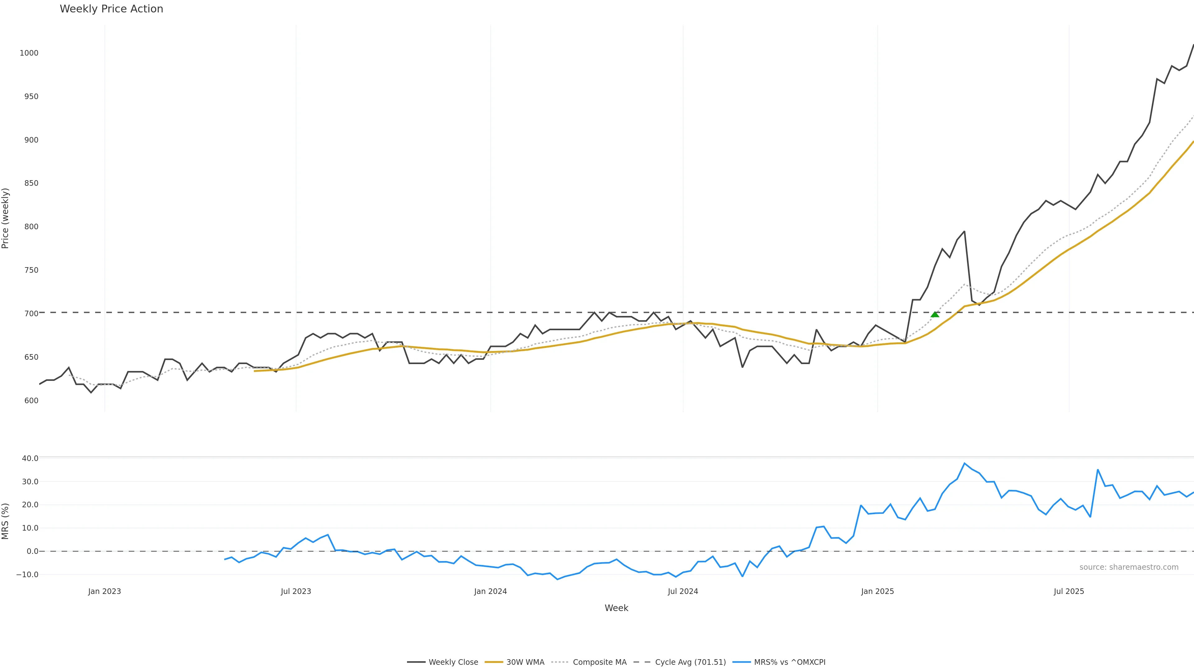Click the 40.0 MRS axis tick label
The height and width of the screenshot is (671, 1194).
(x=30, y=459)
